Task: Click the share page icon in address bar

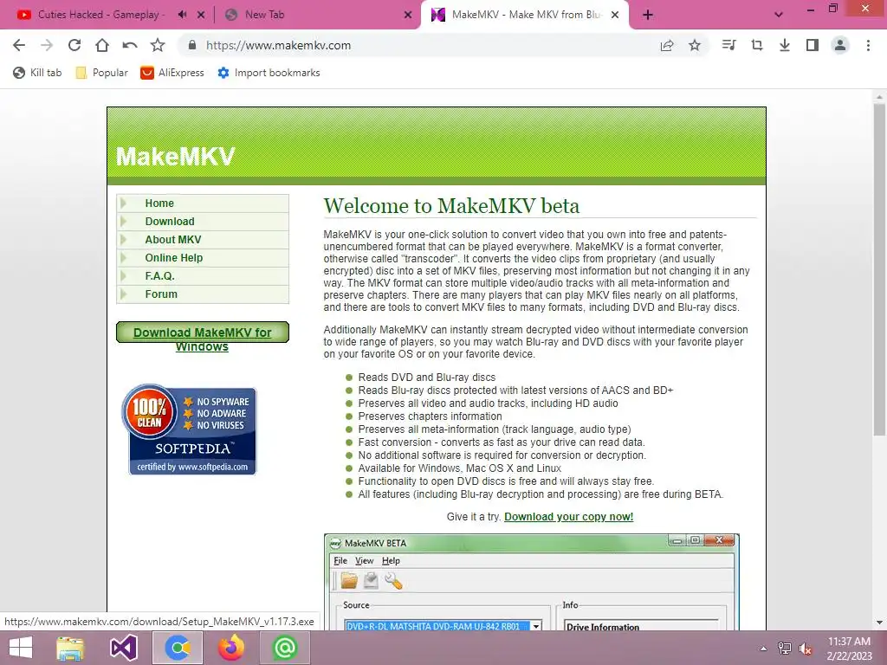Action: [x=667, y=45]
